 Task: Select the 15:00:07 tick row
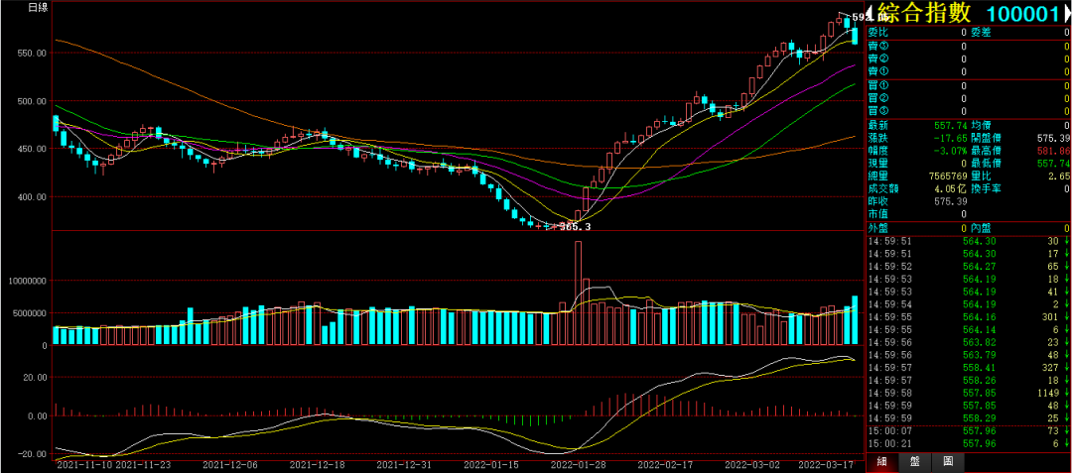[968, 431]
